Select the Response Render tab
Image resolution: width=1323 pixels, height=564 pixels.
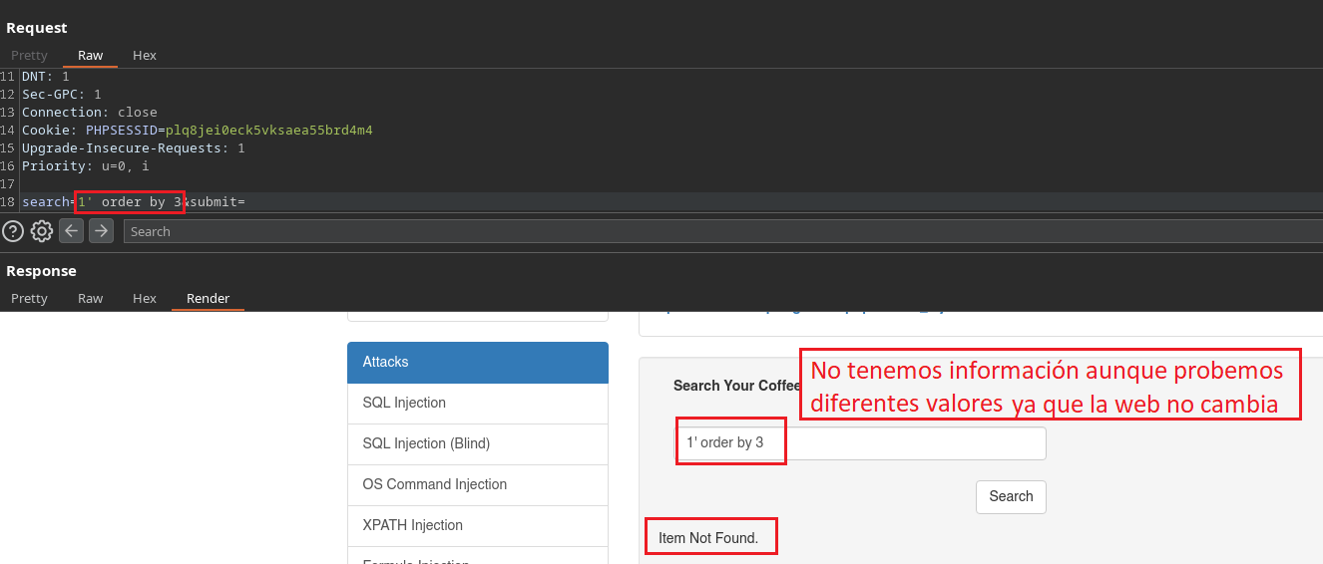[208, 298]
